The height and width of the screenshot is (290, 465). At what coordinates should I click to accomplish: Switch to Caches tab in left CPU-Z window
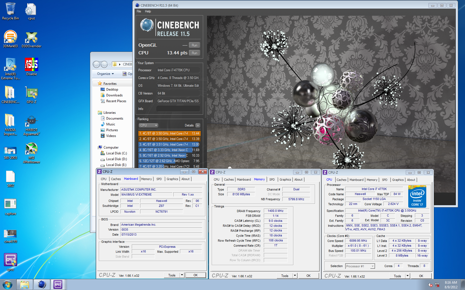(116, 179)
